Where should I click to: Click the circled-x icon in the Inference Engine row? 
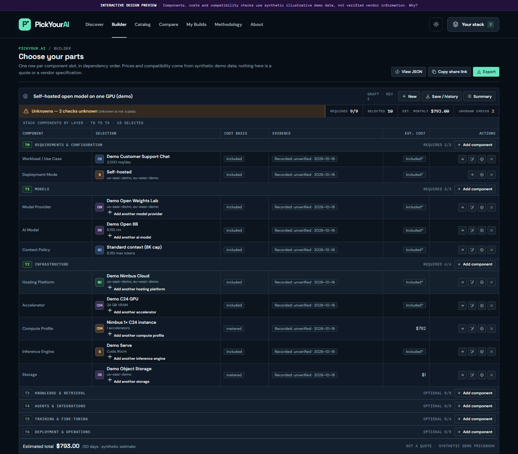482,352
